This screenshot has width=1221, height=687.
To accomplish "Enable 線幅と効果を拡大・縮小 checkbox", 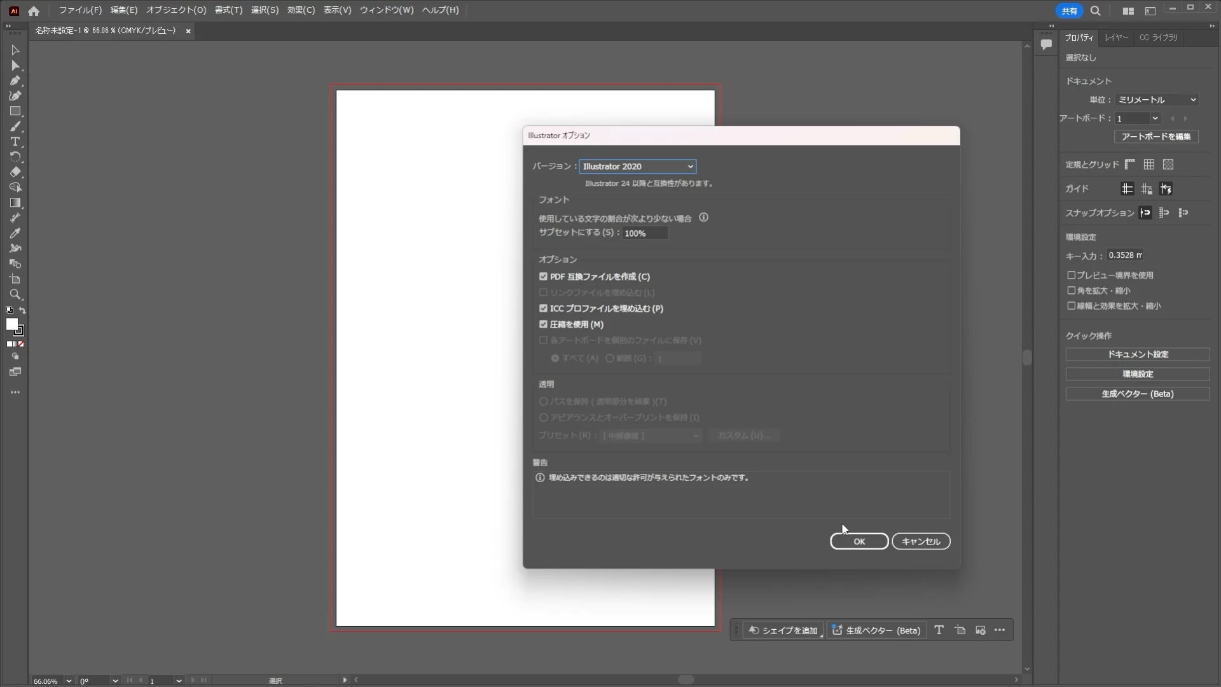I will 1072,306.
